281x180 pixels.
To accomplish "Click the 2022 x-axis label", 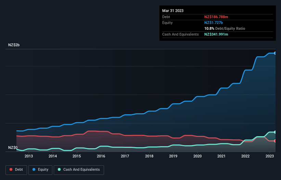I will point(245,156).
